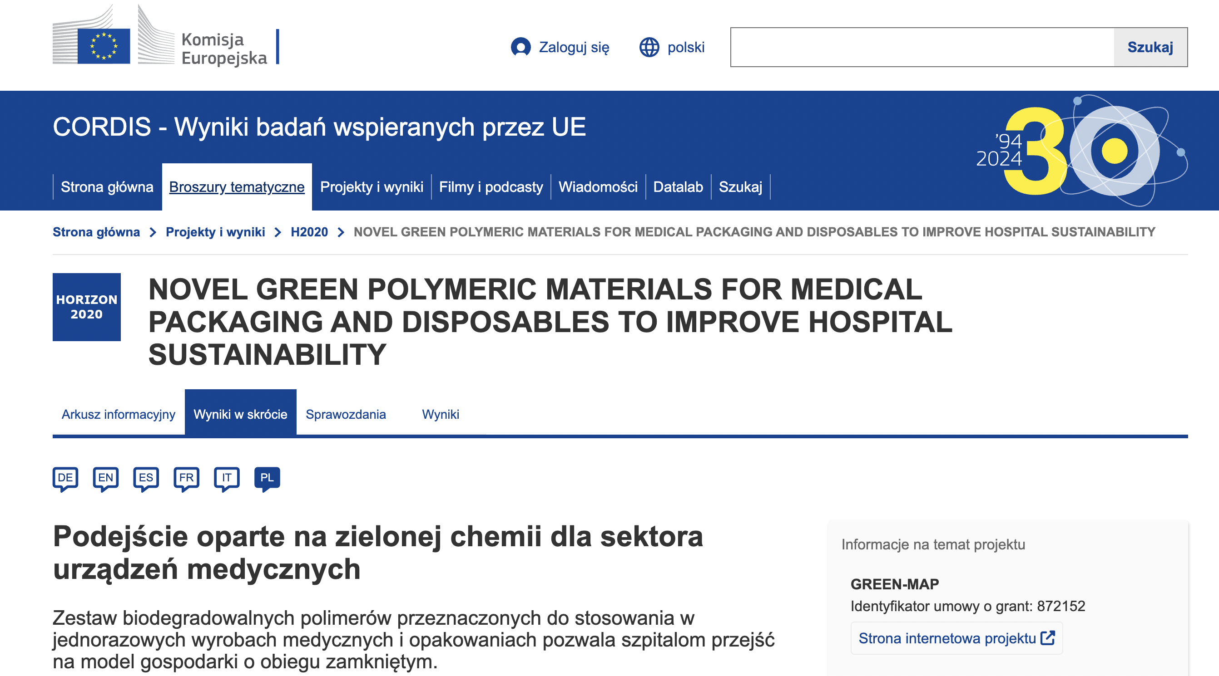The image size is (1219, 676).
Task: Click Informacje na temat projektu heading
Action: pos(933,544)
